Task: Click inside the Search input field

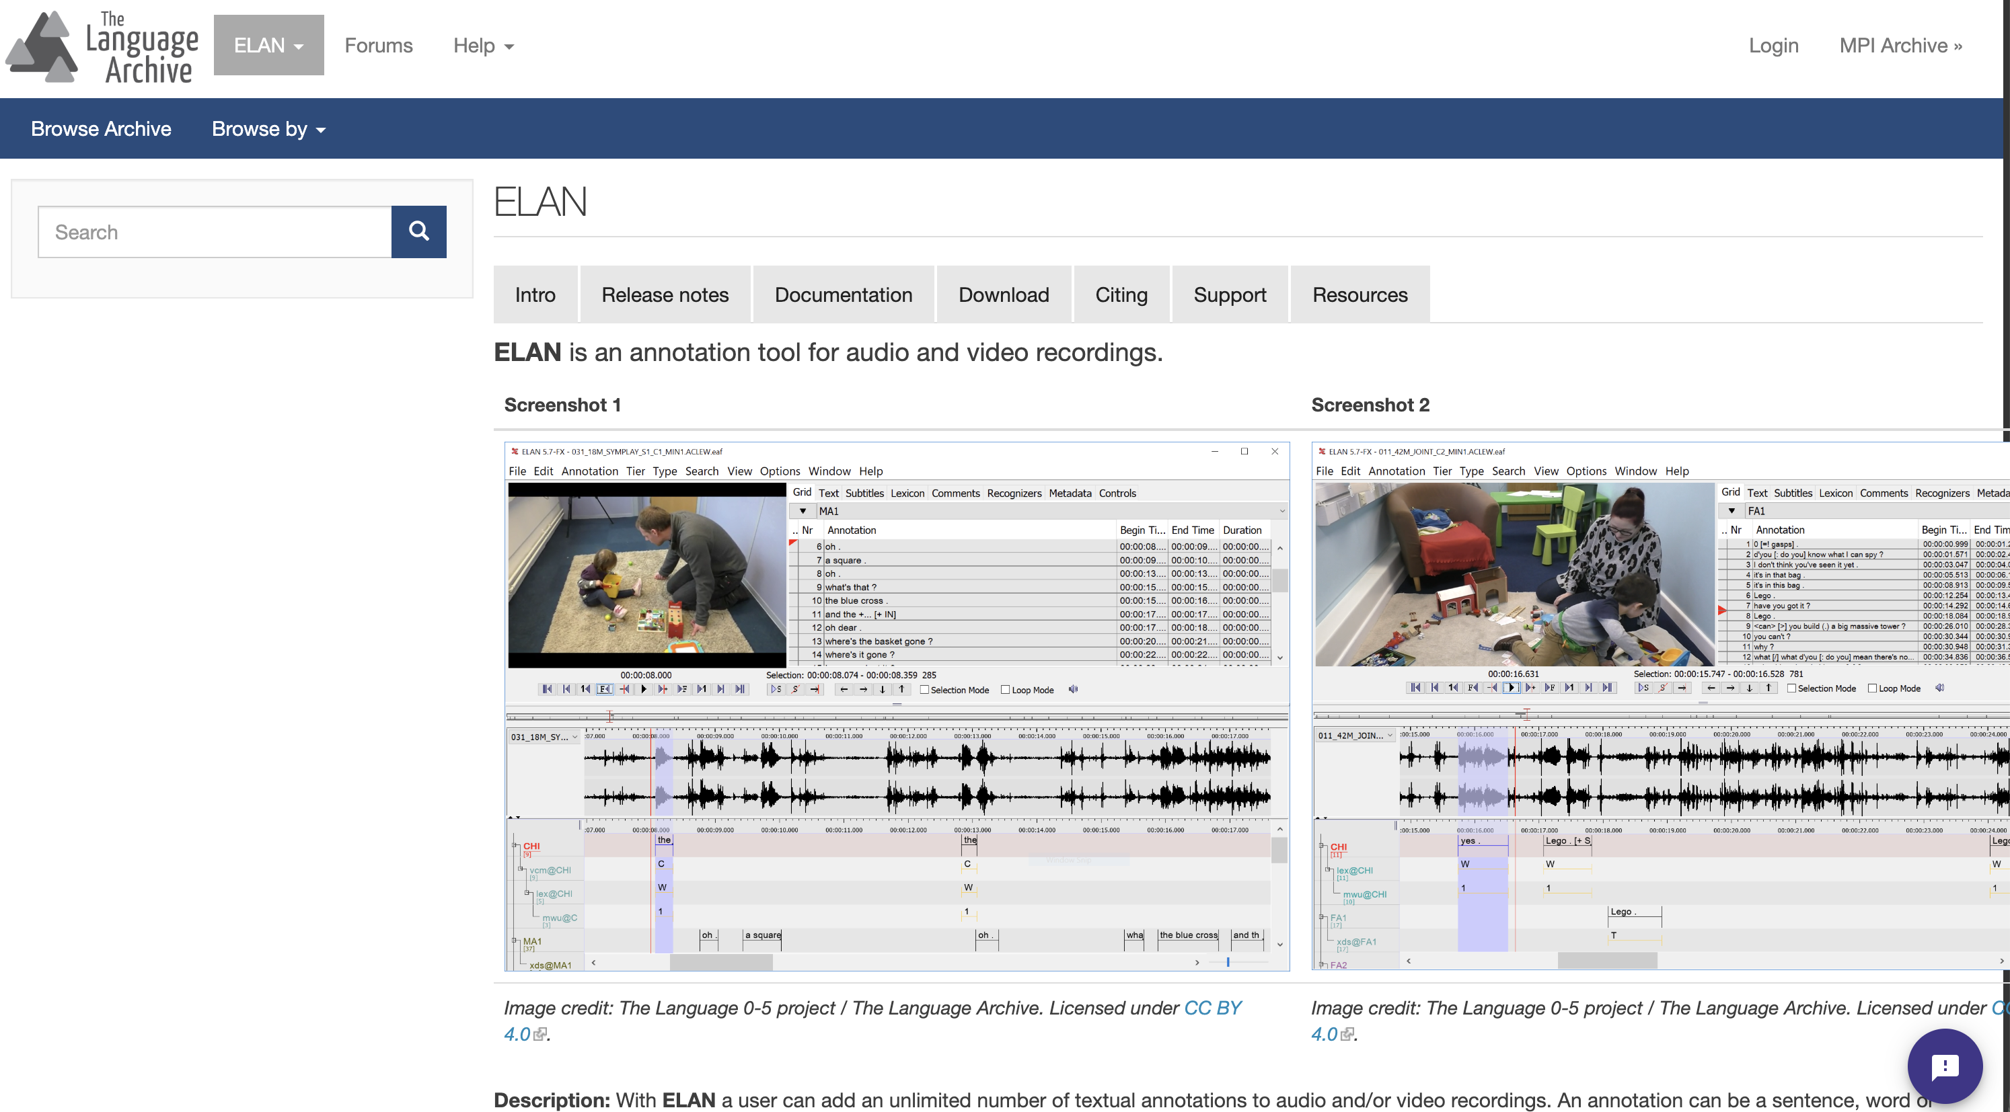Action: [215, 231]
